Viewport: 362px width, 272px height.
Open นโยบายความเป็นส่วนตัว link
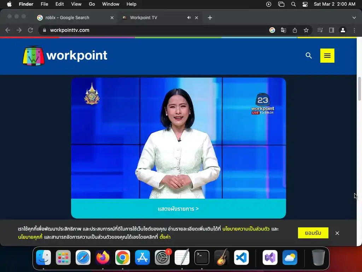point(246,229)
